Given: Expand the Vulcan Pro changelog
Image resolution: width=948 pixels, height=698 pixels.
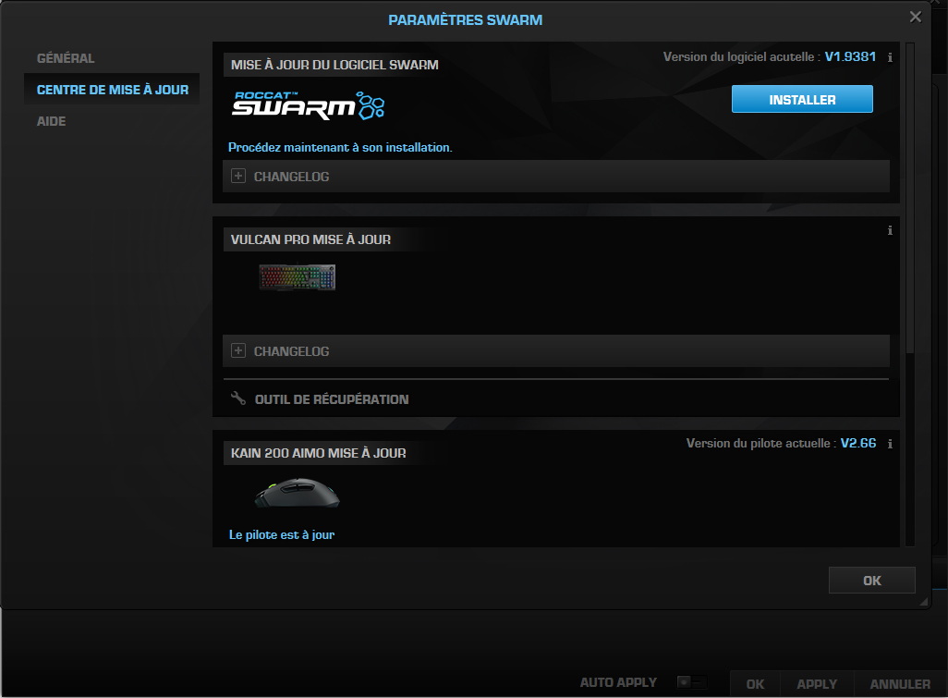Looking at the screenshot, I should 239,351.
